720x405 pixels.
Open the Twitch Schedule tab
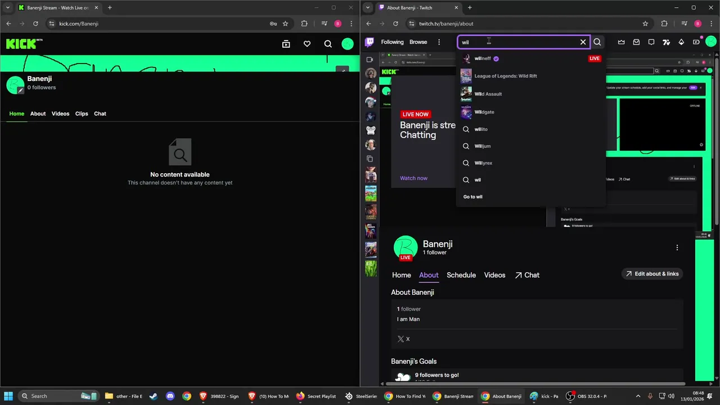coord(461,275)
